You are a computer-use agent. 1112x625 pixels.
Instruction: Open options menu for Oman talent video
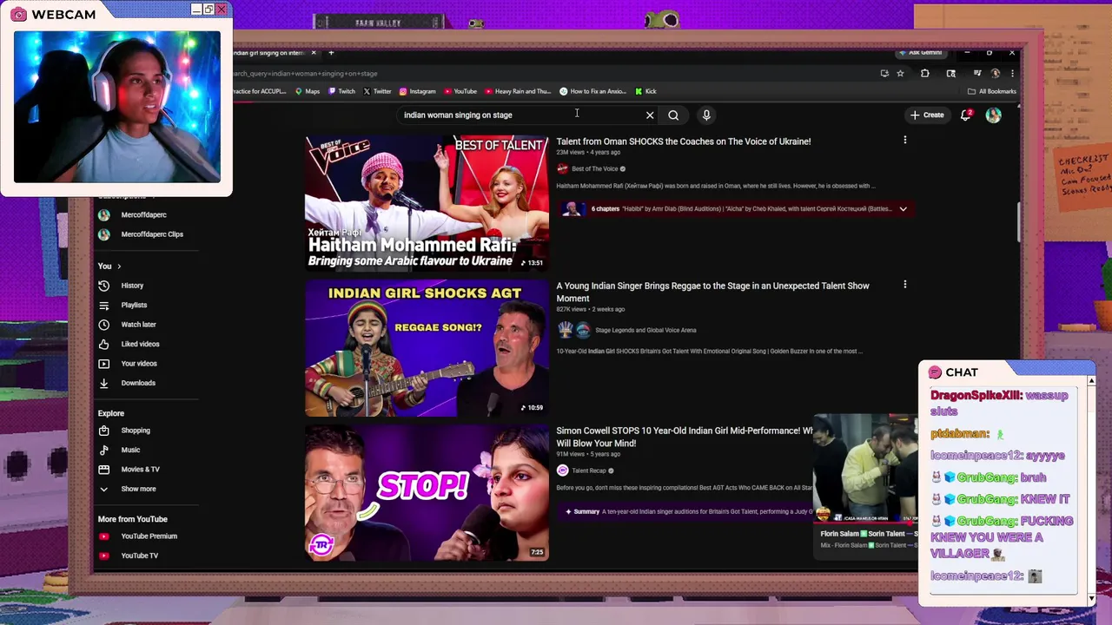coord(904,140)
